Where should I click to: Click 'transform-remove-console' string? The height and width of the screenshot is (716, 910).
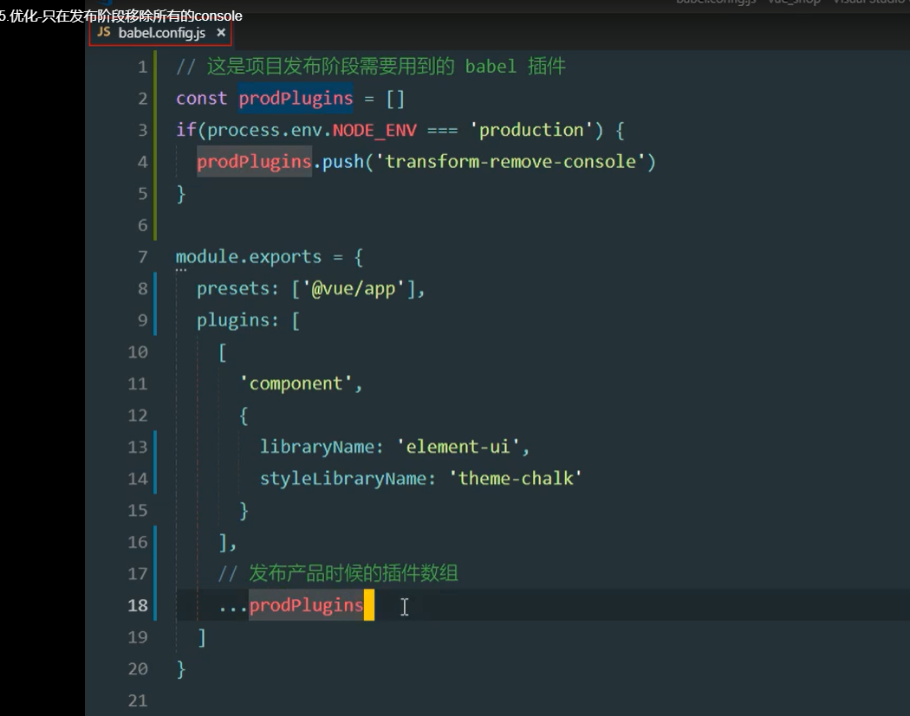tap(510, 162)
